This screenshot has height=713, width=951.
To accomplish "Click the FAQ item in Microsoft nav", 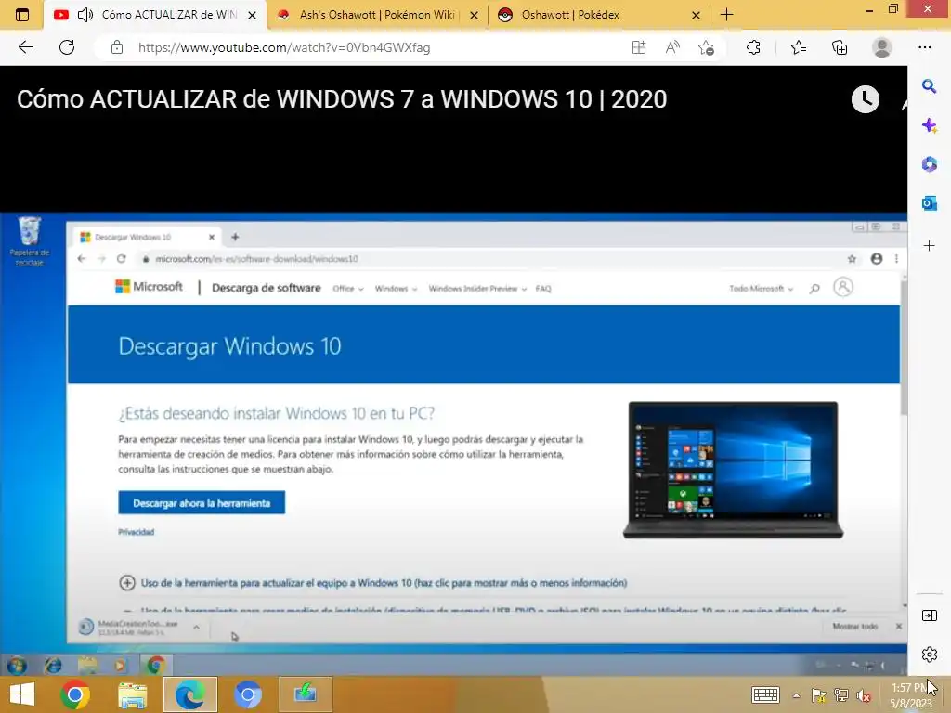I will point(543,289).
